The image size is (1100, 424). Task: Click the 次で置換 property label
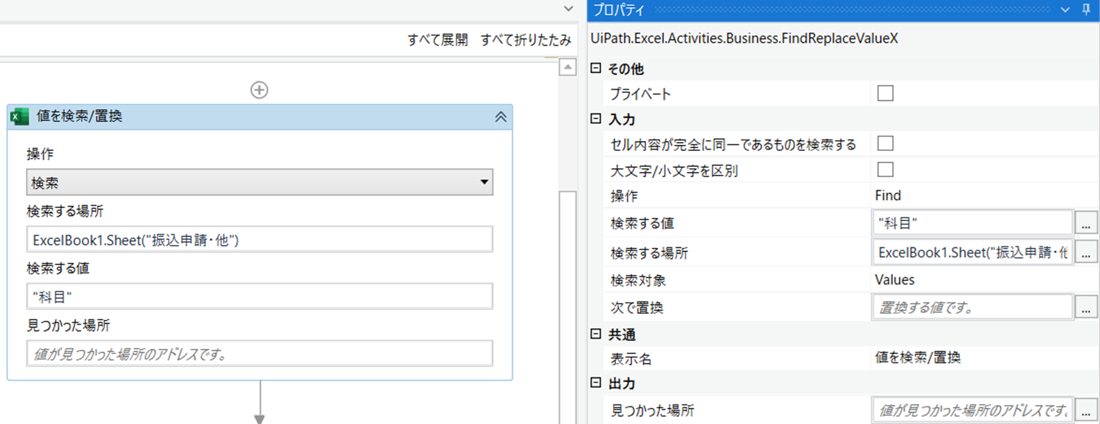click(637, 308)
